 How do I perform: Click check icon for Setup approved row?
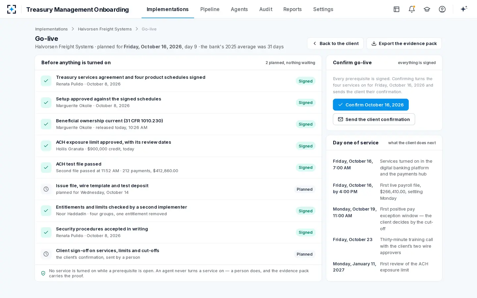click(x=46, y=102)
